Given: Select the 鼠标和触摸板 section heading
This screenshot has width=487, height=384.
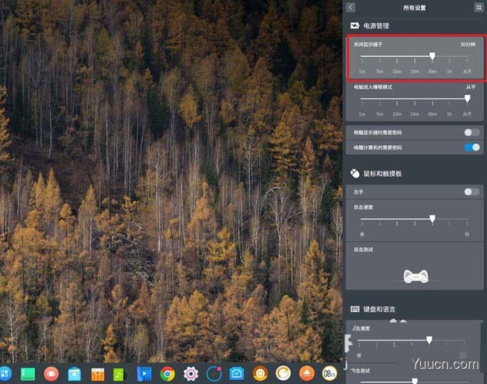Looking at the screenshot, I should (383, 174).
